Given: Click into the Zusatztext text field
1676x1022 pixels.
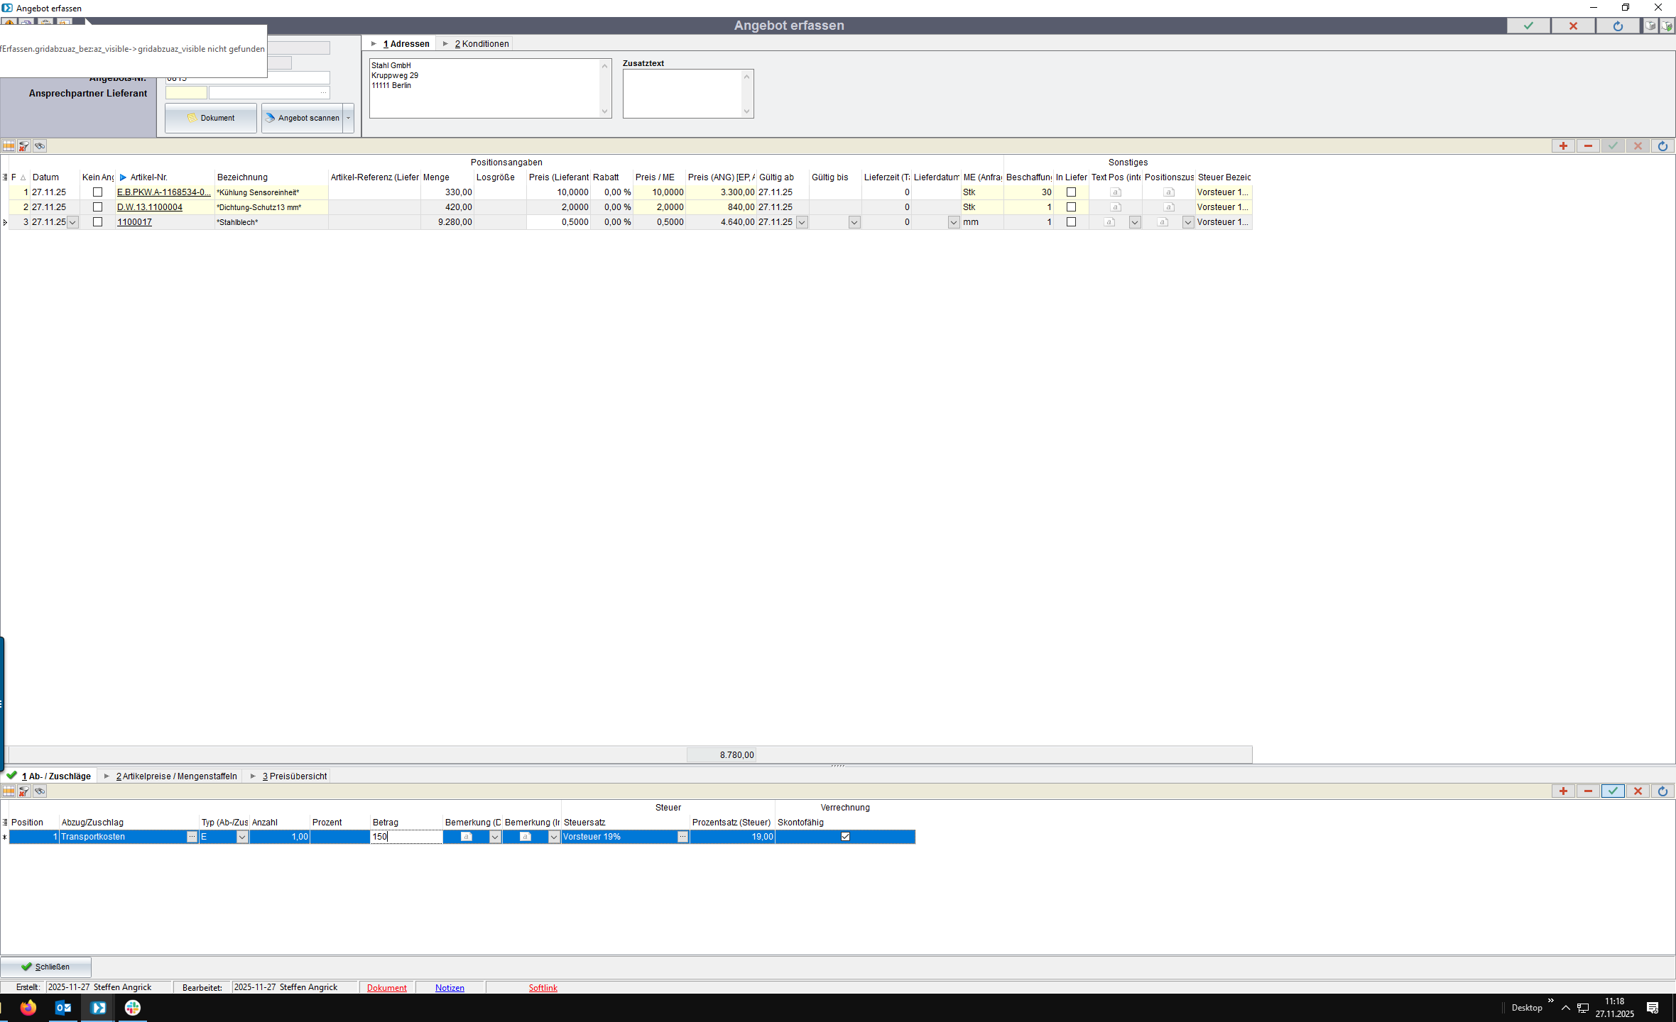Looking at the screenshot, I should (682, 93).
